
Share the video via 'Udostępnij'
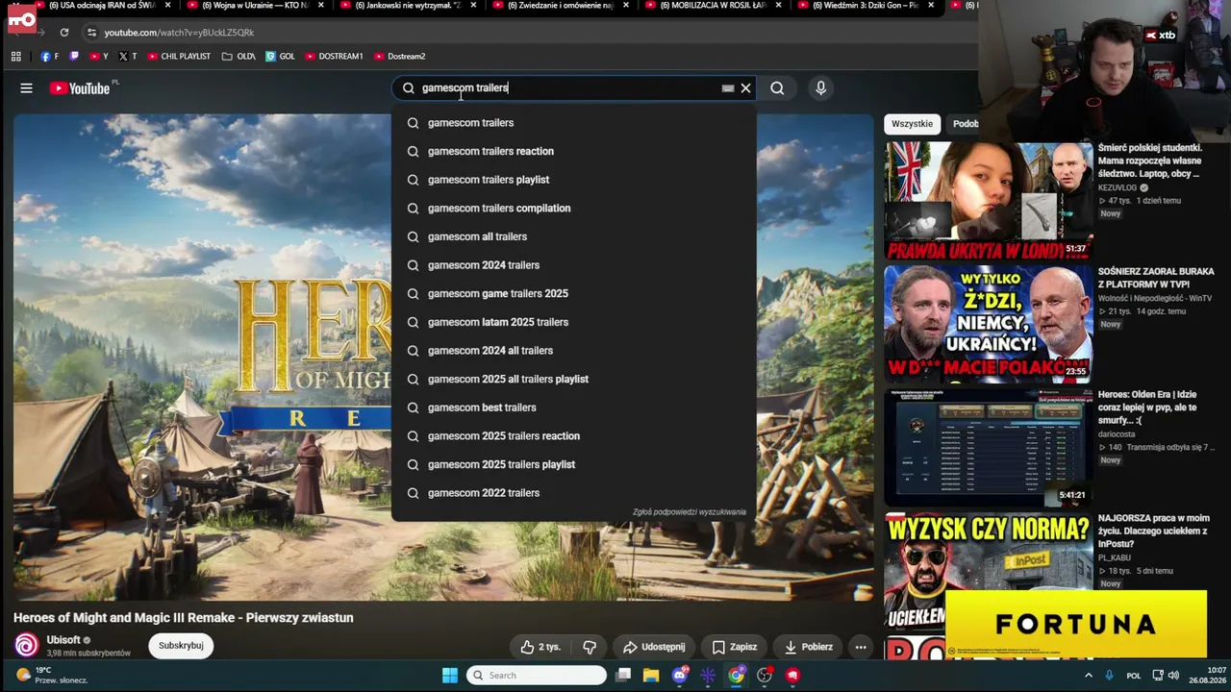tap(654, 647)
